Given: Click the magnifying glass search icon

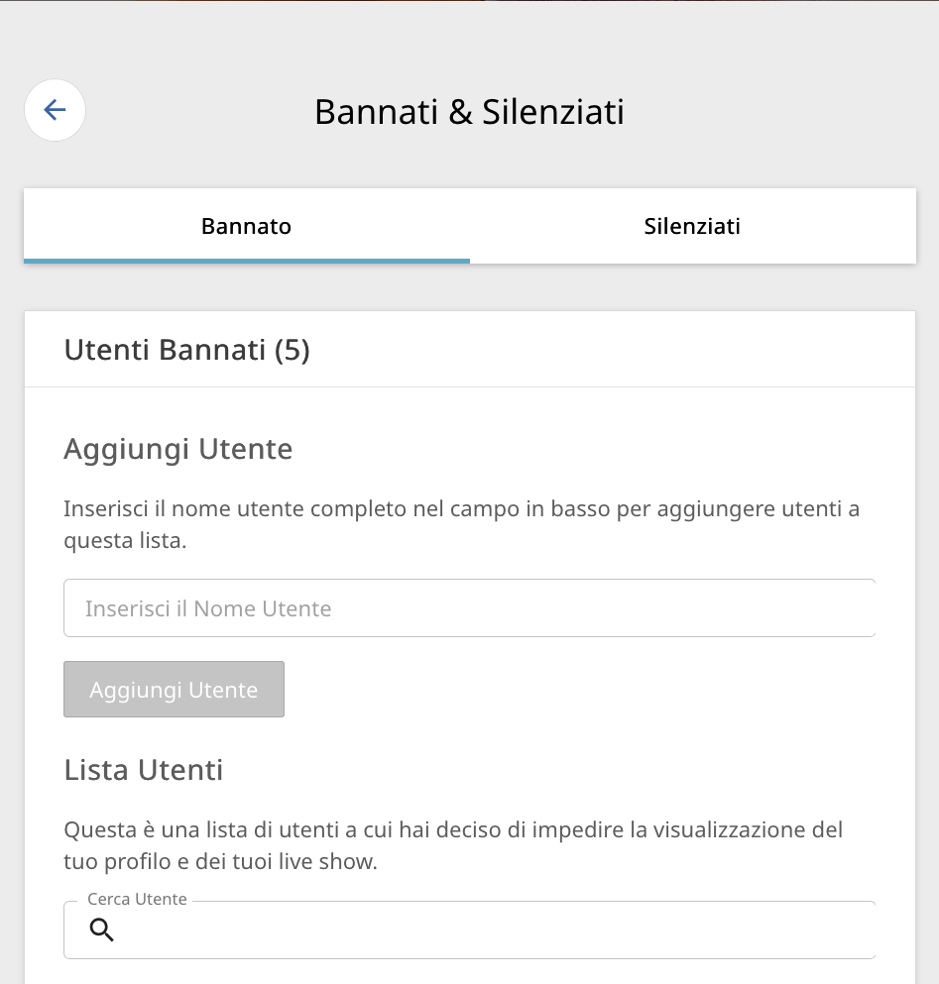Looking at the screenshot, I should coord(101,929).
